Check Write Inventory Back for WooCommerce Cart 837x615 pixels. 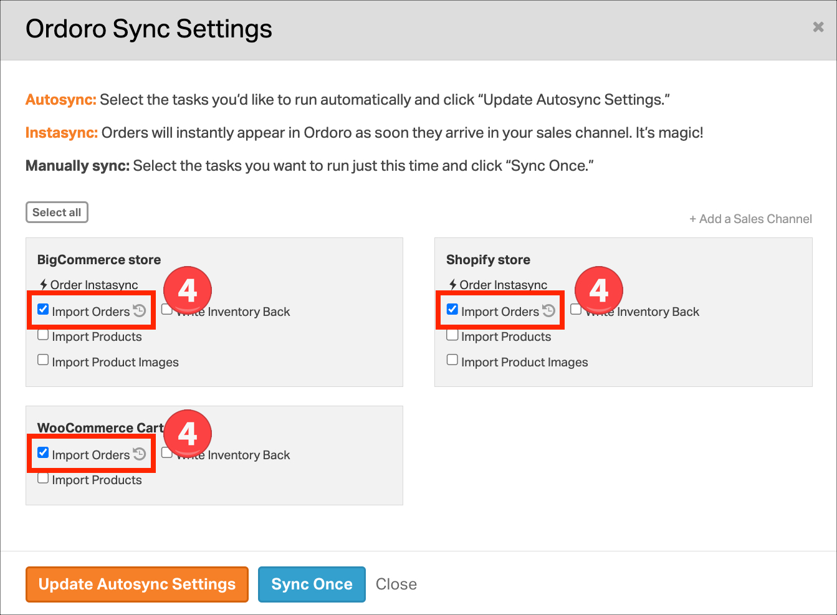(167, 452)
